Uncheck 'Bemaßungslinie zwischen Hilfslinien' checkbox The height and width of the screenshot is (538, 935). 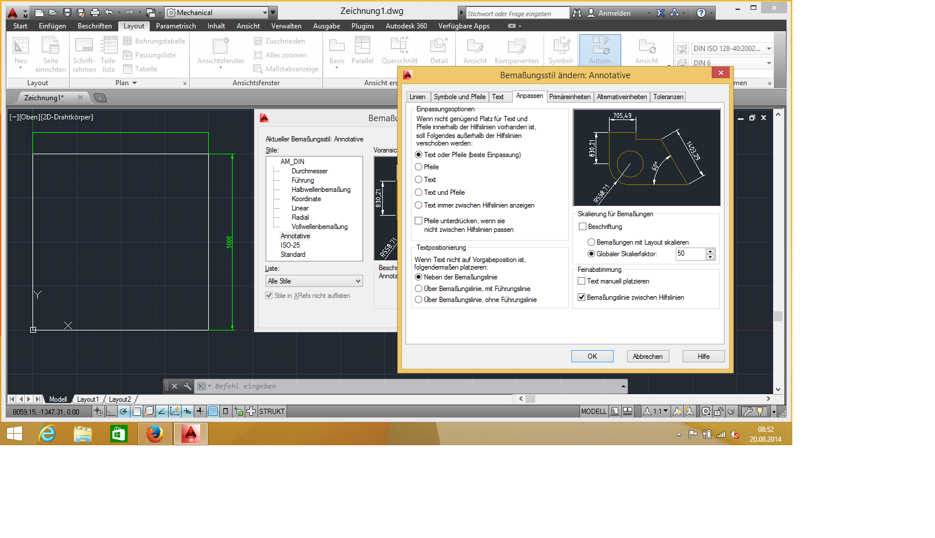coord(581,297)
